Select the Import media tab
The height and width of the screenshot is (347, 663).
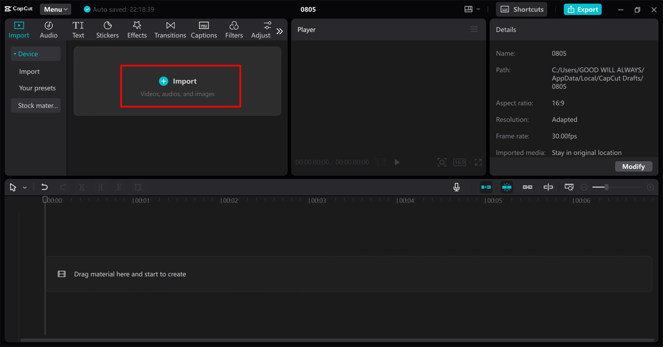(19, 30)
